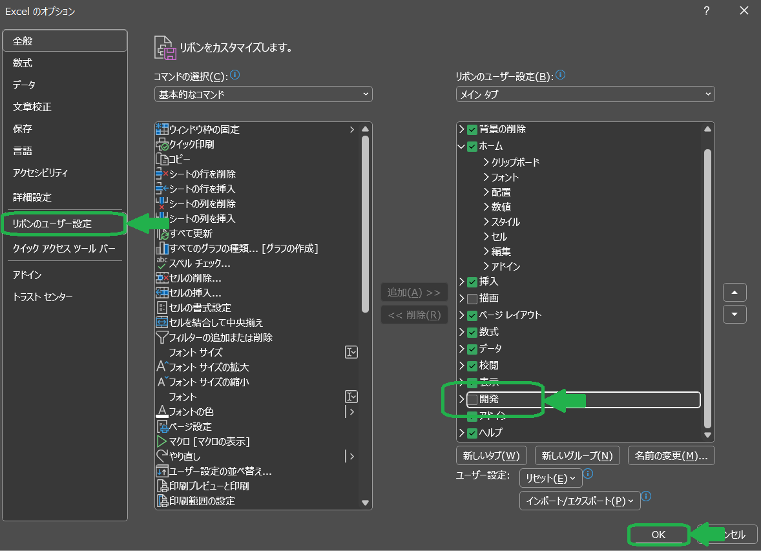Enable the 開発 tab checkbox

pos(472,400)
